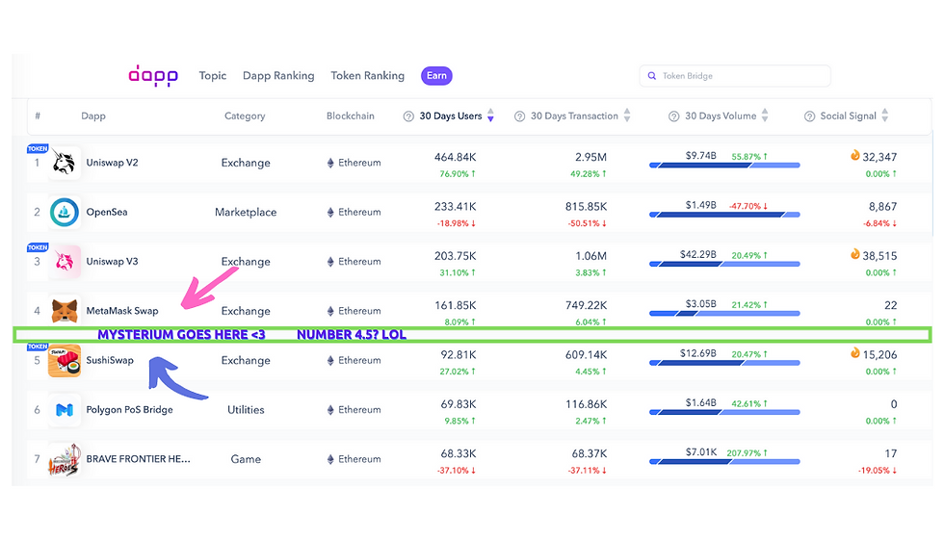Sort by 30 Days Volume arrows
Screen dimensions: 944x539
pos(765,115)
